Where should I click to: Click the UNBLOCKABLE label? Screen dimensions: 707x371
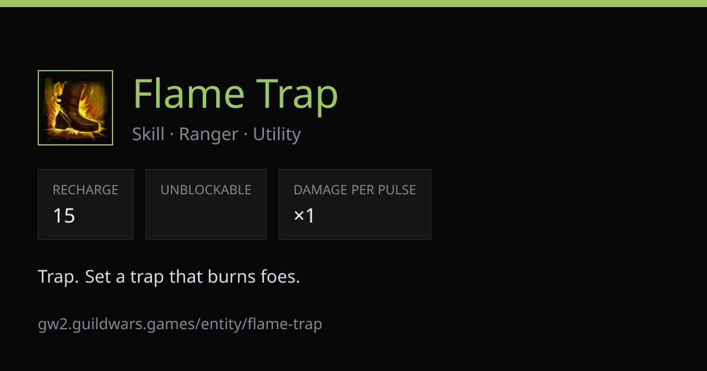206,190
